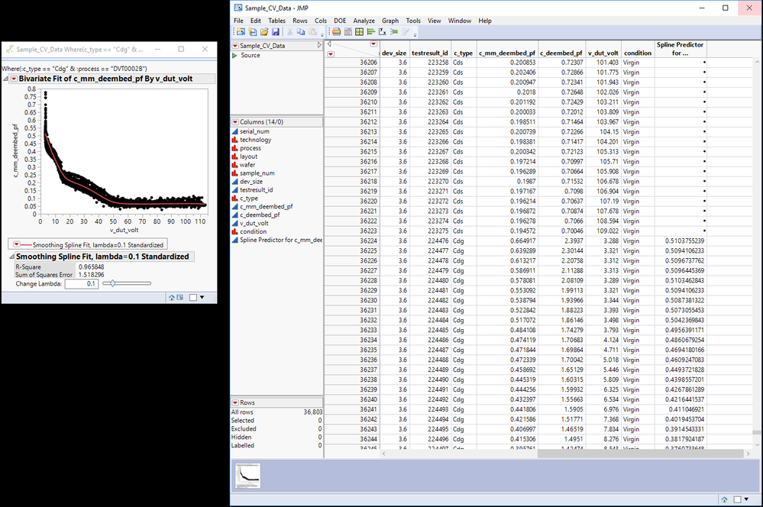Image resolution: width=763 pixels, height=507 pixels.
Task: Open the Smoothing Spline Fit legend red triangle
Action: (16, 245)
